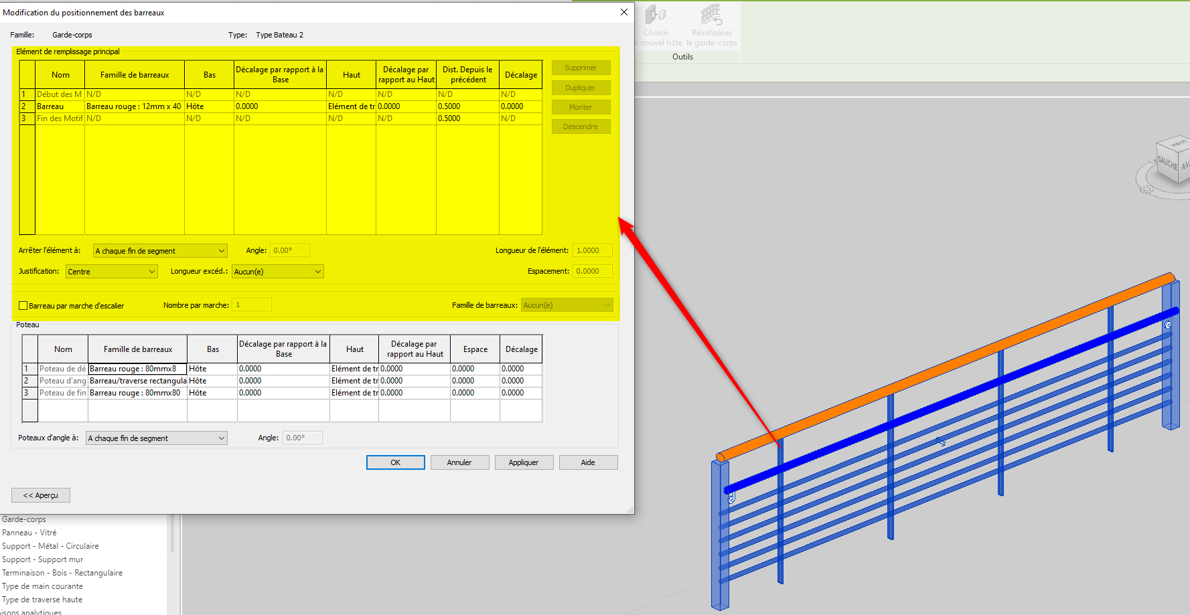The height and width of the screenshot is (615, 1190).
Task: Toggle 'Barreau par marche d'escalier' checkbox
Action: [x=23, y=306]
